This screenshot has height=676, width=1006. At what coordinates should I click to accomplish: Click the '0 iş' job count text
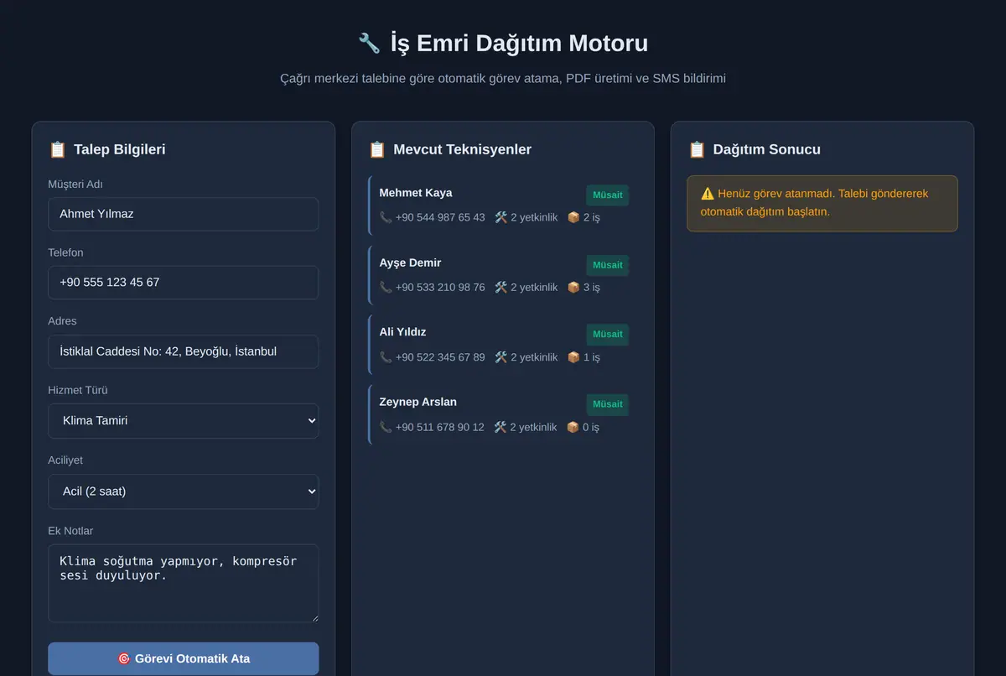click(x=591, y=427)
